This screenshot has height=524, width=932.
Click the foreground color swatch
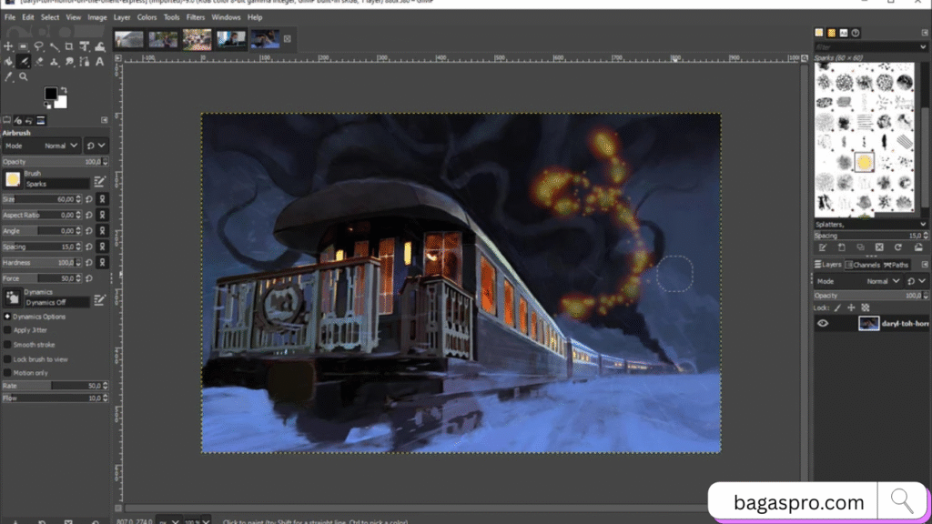point(51,94)
